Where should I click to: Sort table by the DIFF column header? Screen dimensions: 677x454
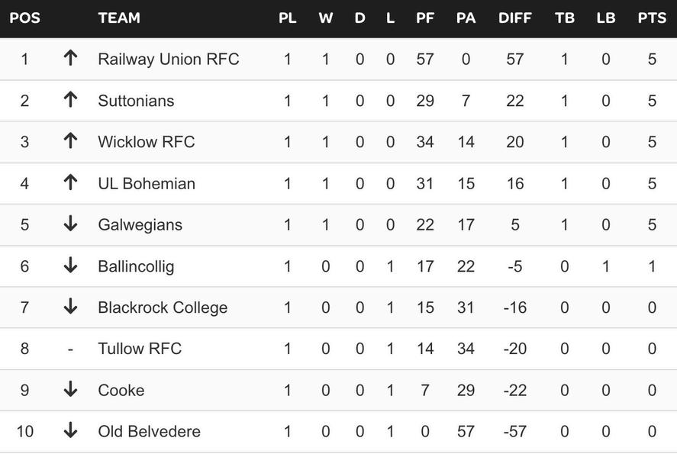tap(514, 18)
